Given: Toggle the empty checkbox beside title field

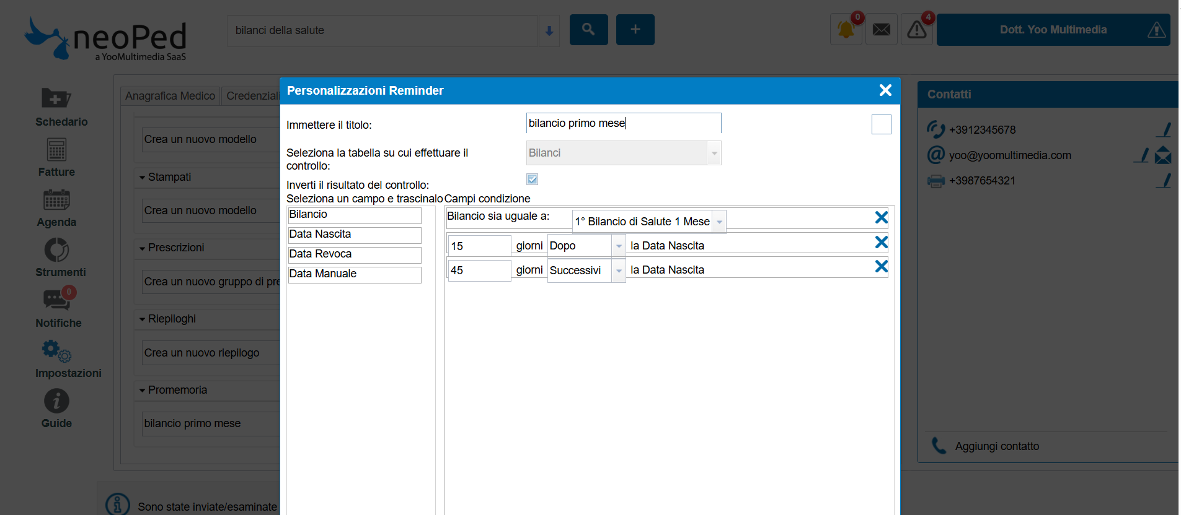Looking at the screenshot, I should click(881, 124).
